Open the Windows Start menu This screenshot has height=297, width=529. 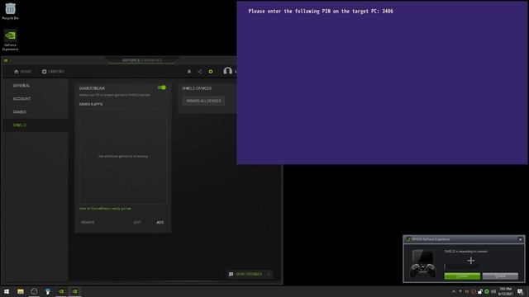point(7,291)
